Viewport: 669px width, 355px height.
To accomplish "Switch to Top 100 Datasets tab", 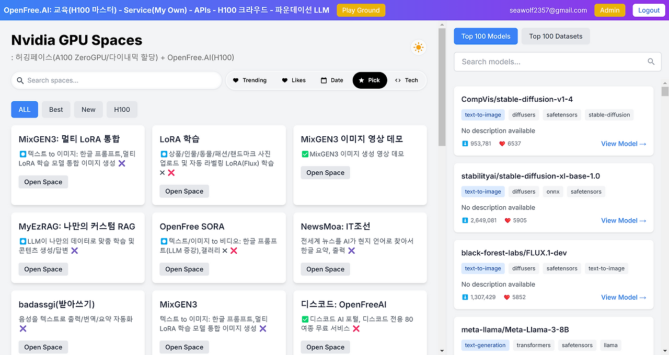I will pyautogui.click(x=556, y=36).
